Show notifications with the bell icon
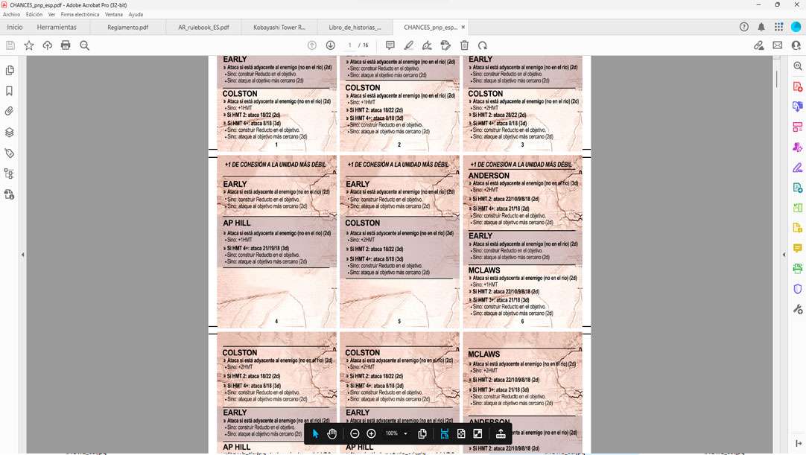806x455 pixels. (x=761, y=27)
